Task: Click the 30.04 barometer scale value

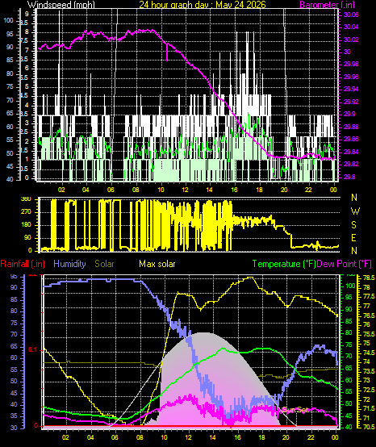Action: [351, 27]
